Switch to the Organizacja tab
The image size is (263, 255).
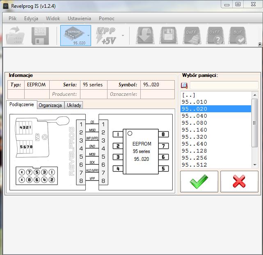50,105
